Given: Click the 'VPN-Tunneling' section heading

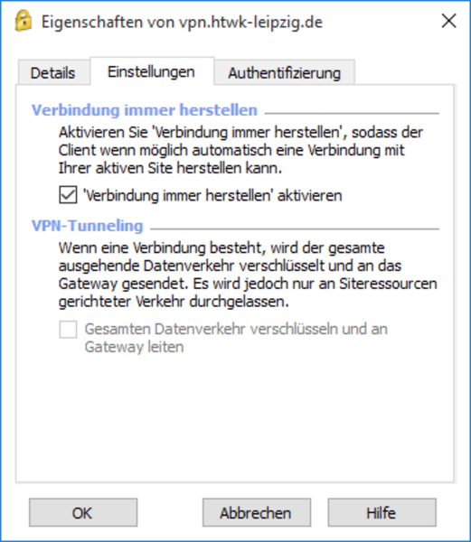Looking at the screenshot, I should point(87,226).
